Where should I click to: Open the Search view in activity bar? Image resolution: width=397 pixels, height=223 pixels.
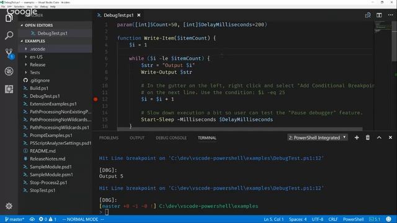click(x=9, y=35)
